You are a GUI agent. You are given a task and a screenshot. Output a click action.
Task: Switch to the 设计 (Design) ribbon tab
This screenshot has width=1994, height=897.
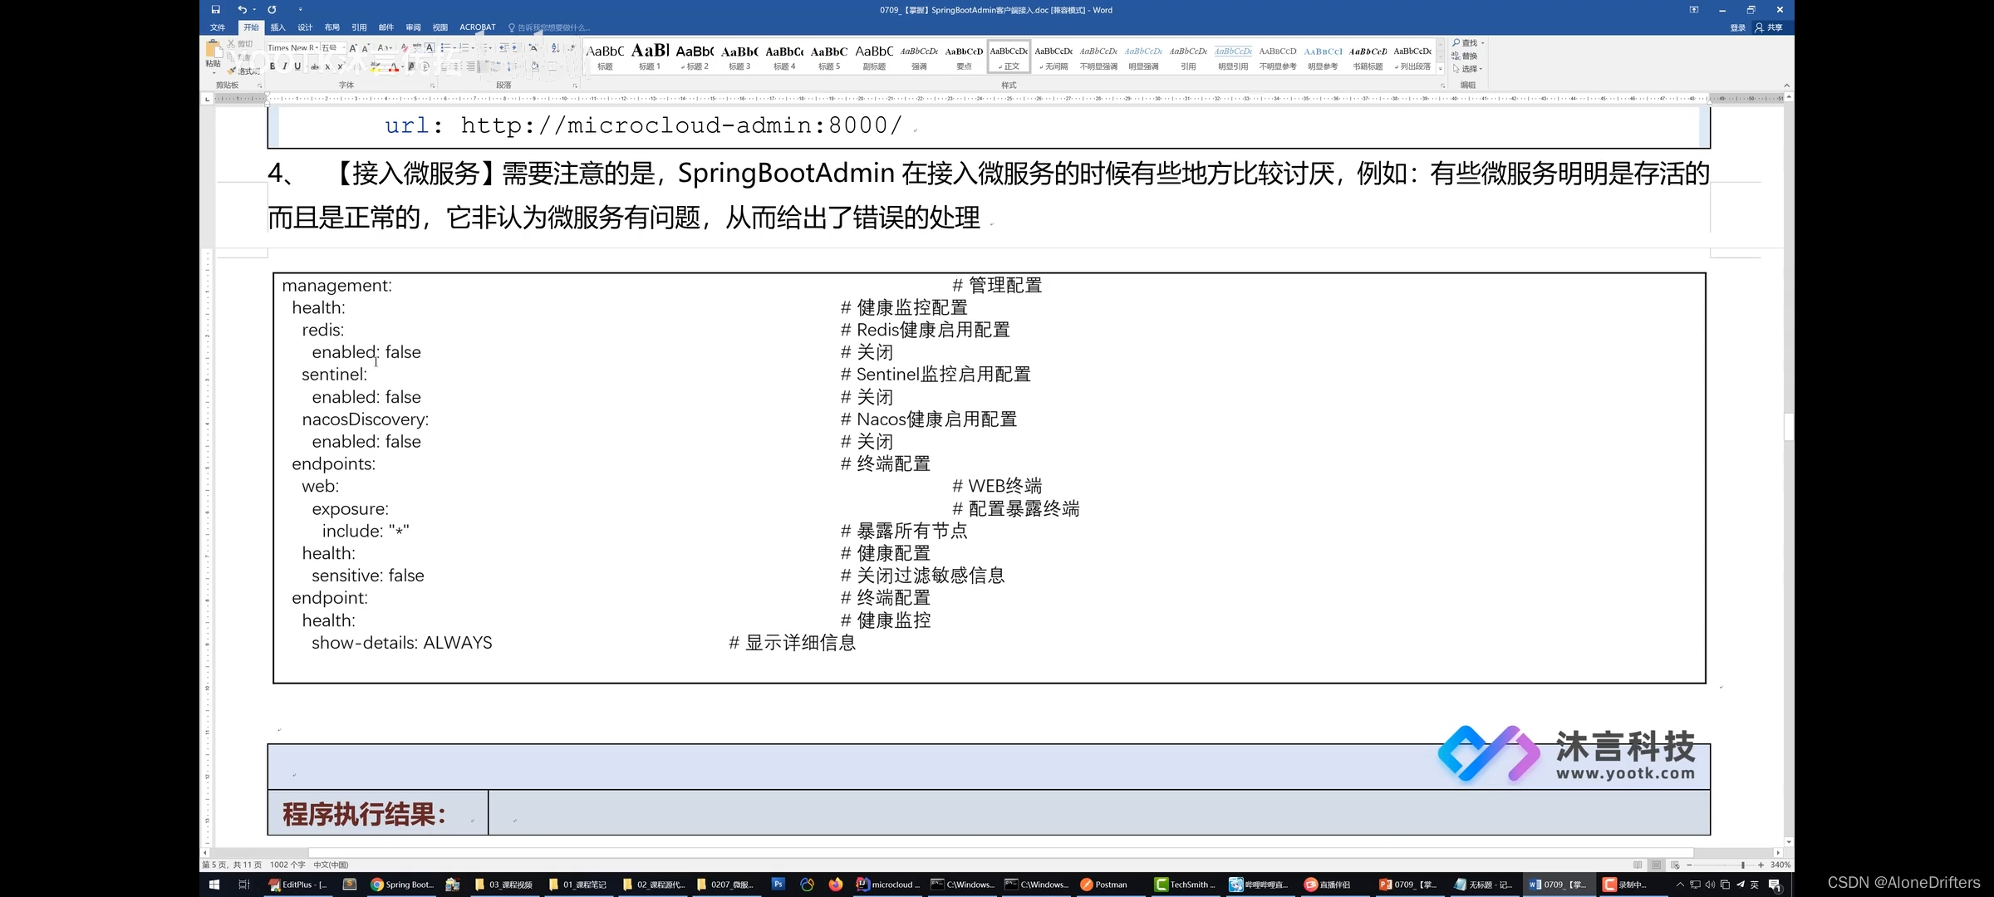click(305, 27)
